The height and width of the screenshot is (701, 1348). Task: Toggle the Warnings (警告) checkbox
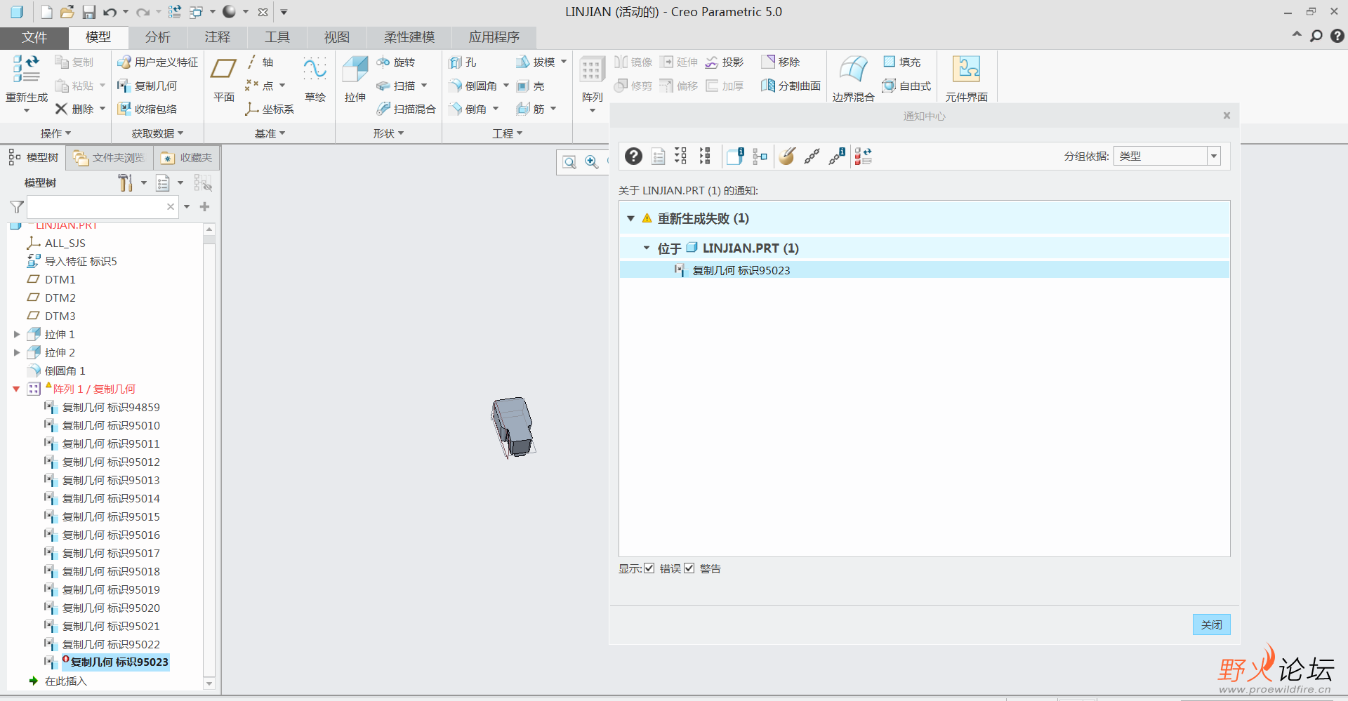(689, 568)
